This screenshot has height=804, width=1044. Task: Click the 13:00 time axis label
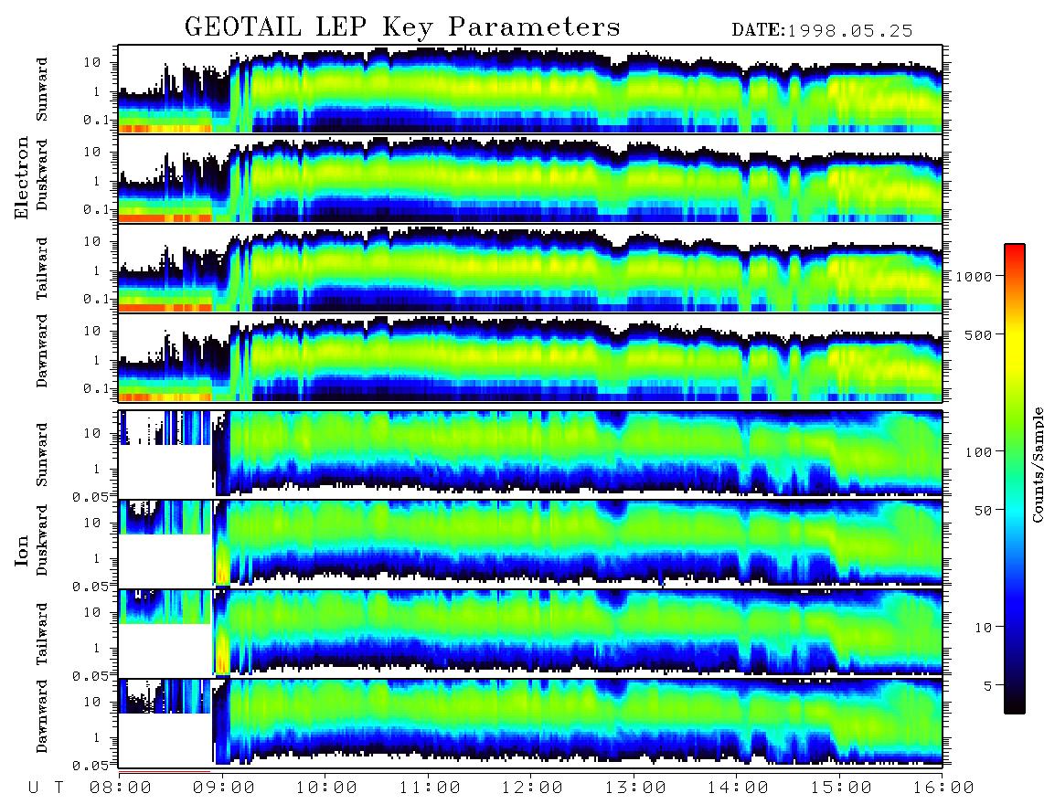(x=635, y=788)
